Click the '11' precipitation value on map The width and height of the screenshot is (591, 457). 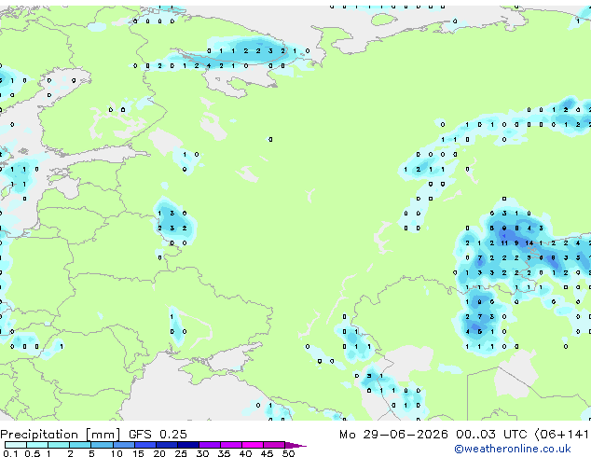coord(504,243)
